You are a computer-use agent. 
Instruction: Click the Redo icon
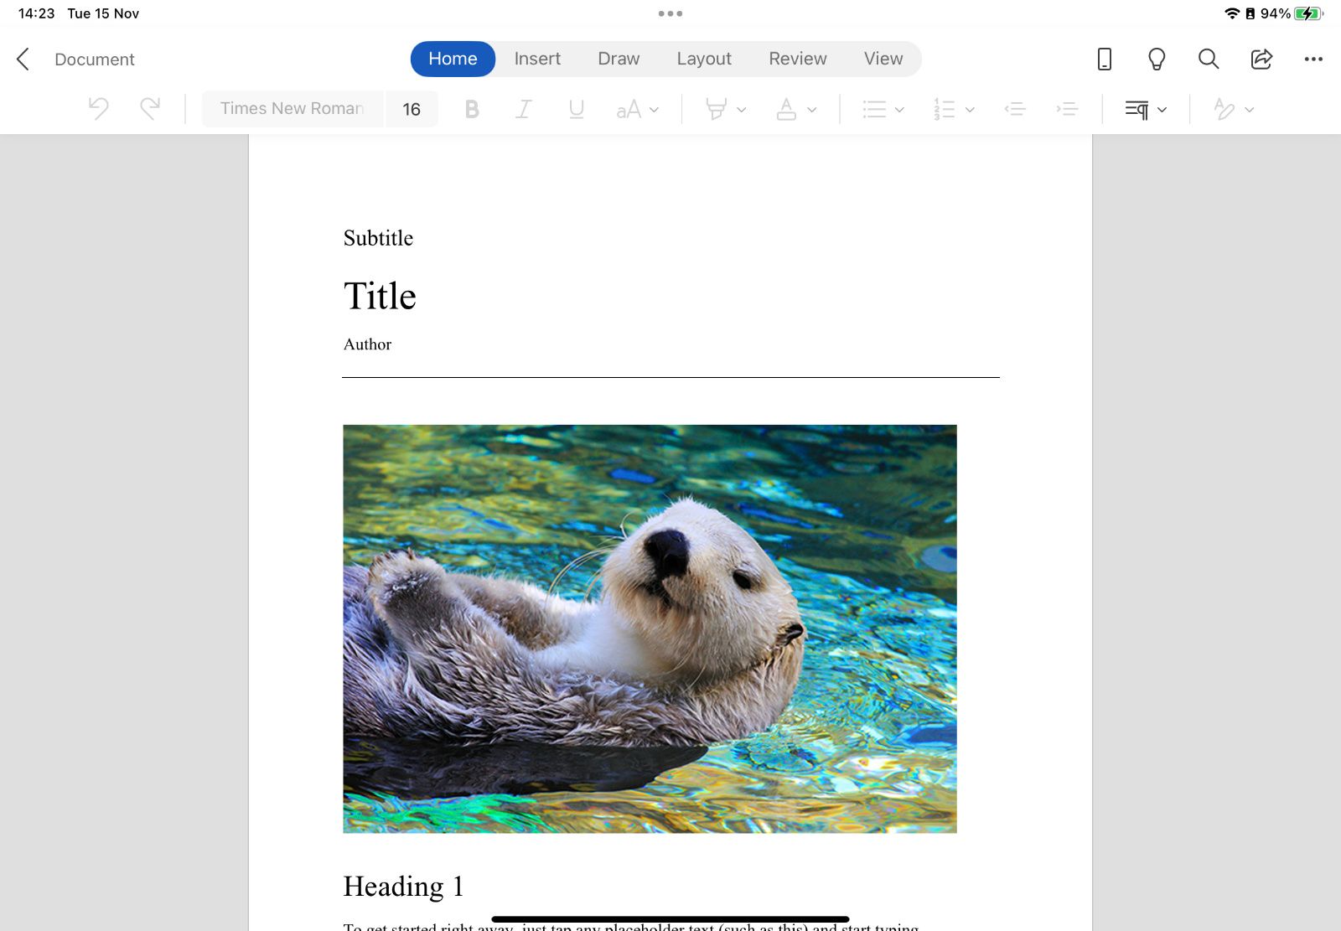point(151,108)
